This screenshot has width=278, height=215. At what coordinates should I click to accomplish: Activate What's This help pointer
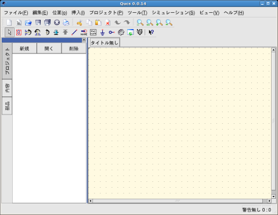(x=151, y=32)
